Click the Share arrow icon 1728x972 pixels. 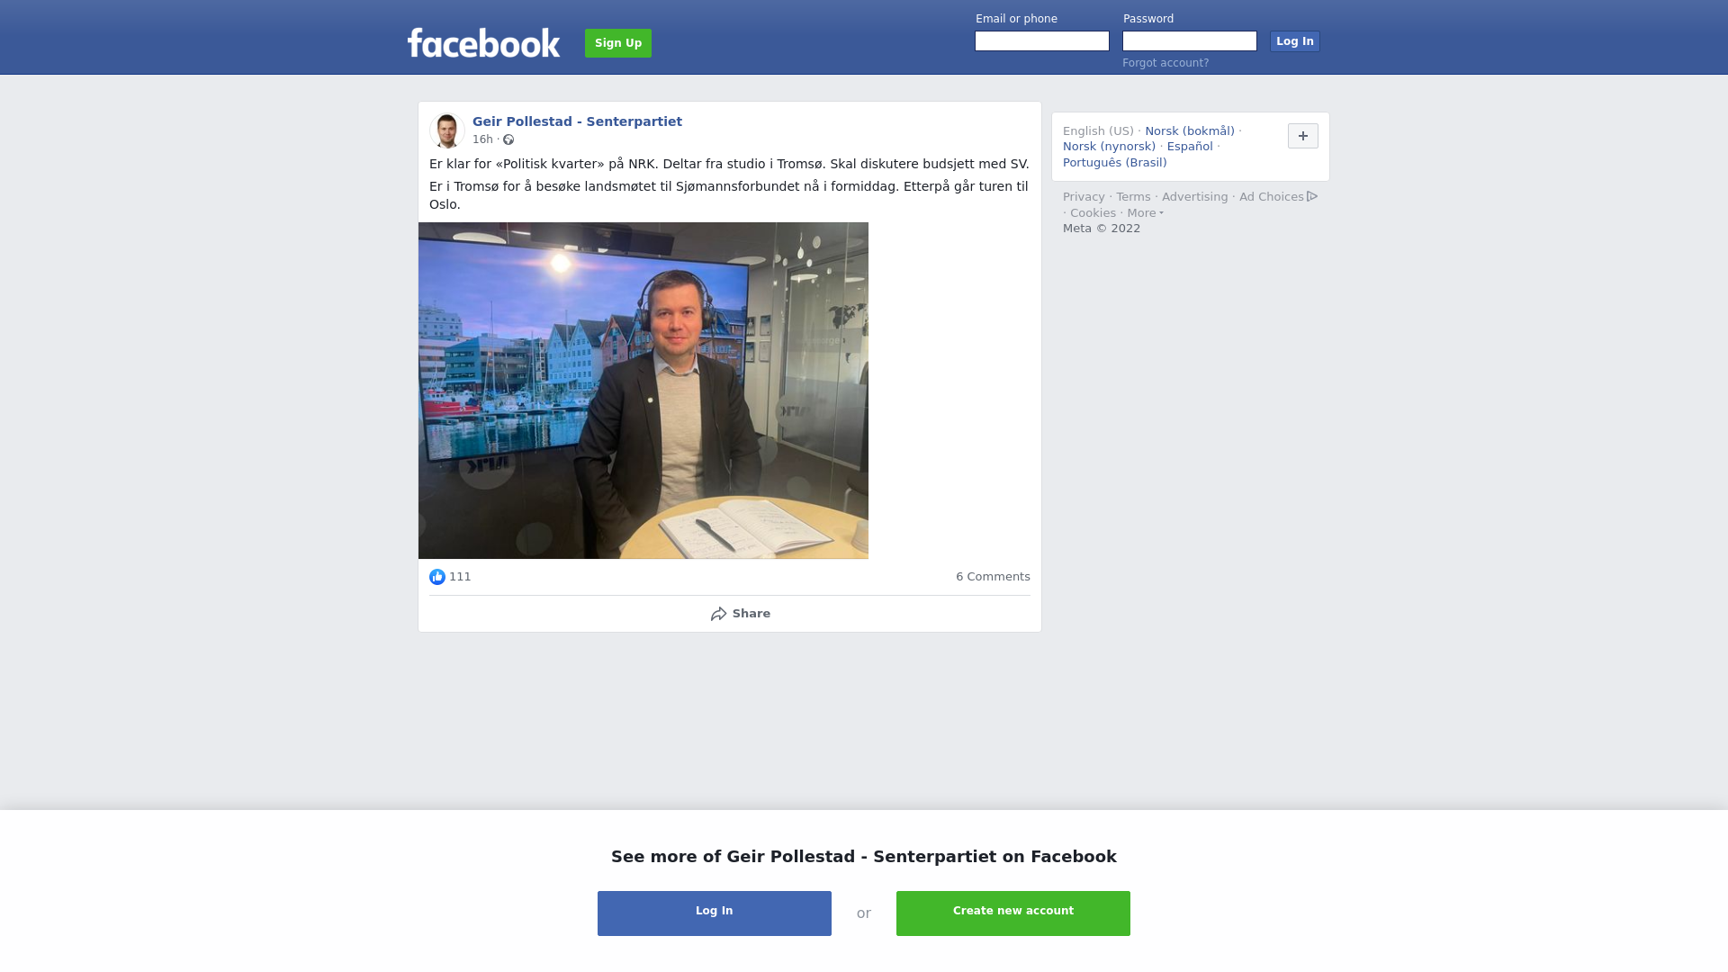click(x=718, y=614)
